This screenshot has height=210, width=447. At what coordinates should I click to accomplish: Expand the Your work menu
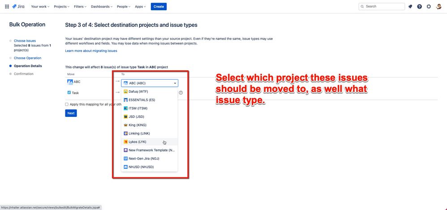coord(40,7)
